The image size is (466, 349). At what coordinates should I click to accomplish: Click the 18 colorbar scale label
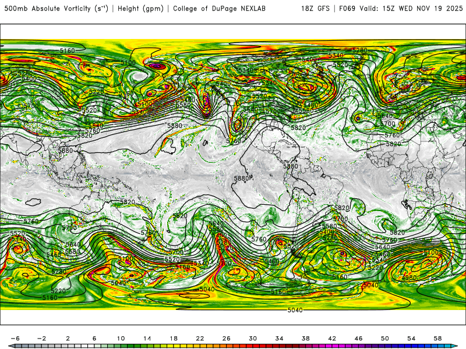[x=174, y=339]
